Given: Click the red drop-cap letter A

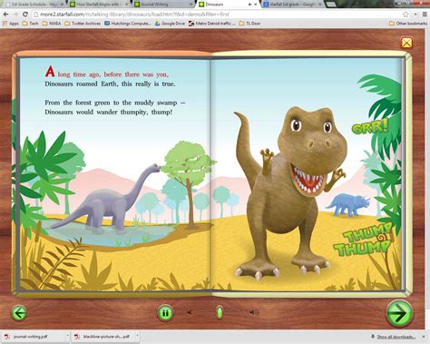Looking at the screenshot, I should pos(50,72).
